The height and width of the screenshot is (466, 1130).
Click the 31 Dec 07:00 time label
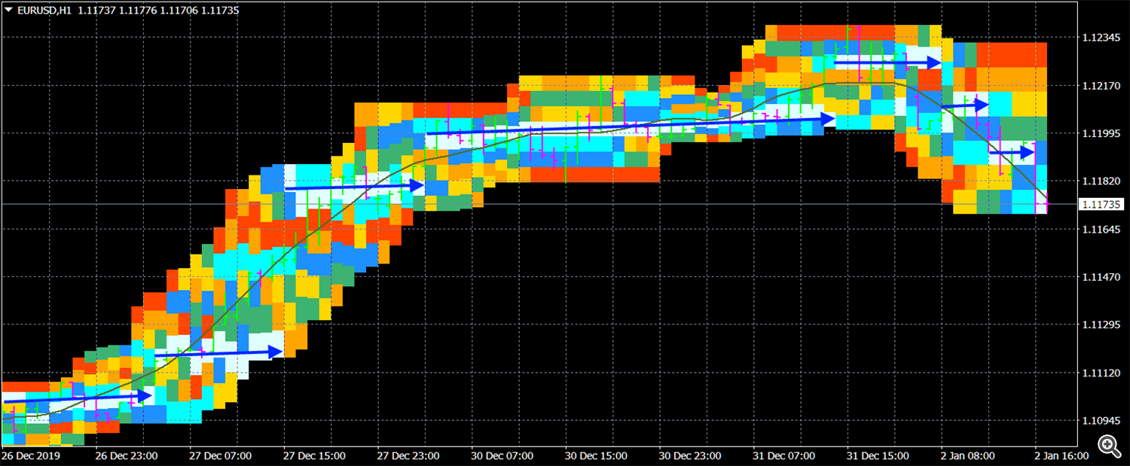coord(784,456)
